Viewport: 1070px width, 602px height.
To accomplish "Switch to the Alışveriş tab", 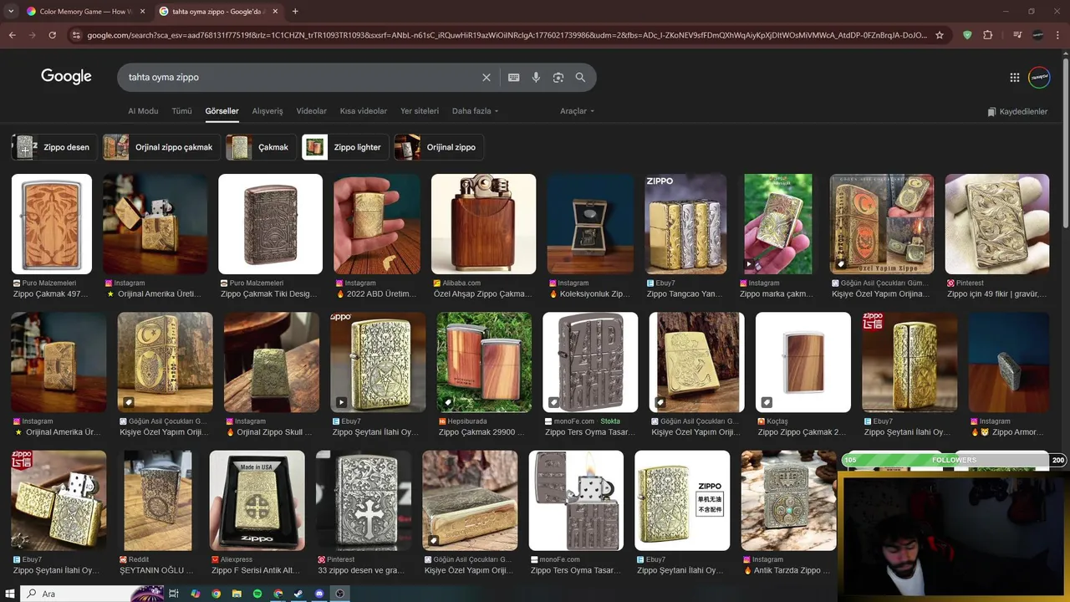I will point(267,111).
